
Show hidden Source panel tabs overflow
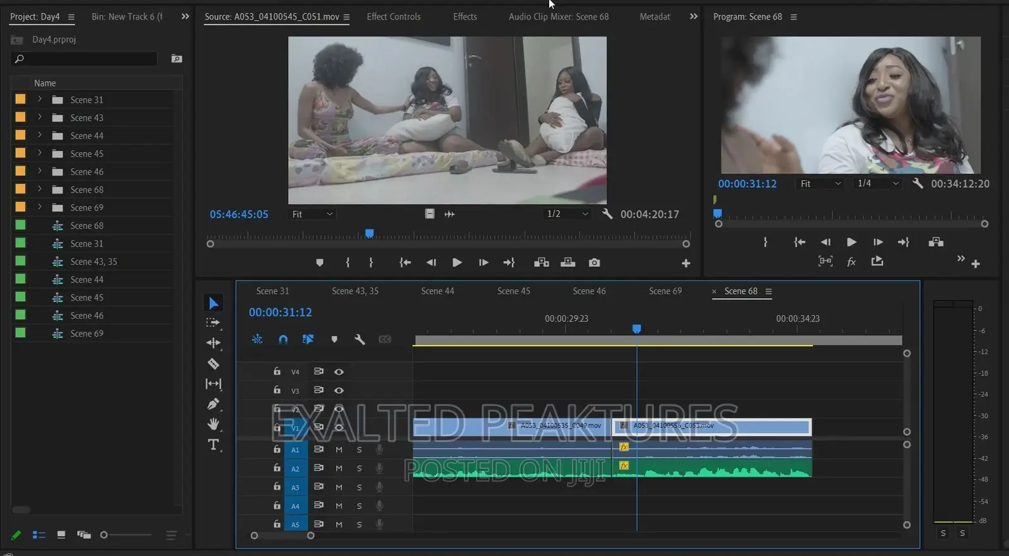tap(694, 16)
